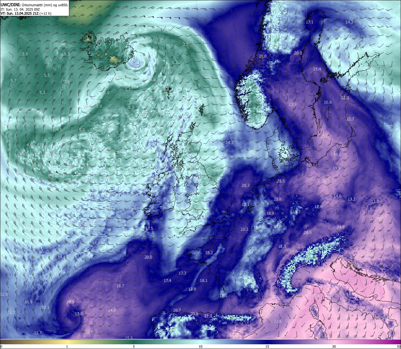Click the colorbar tick label 1
Viewport: 401px width, 349px height.
coord(67,346)
